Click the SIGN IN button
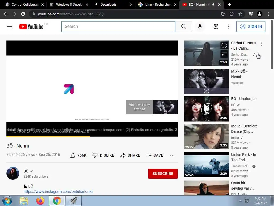 coord(250,27)
